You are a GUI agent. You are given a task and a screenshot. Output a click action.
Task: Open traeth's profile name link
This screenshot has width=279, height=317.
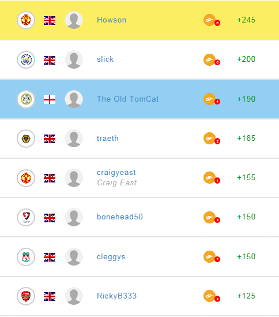point(108,138)
